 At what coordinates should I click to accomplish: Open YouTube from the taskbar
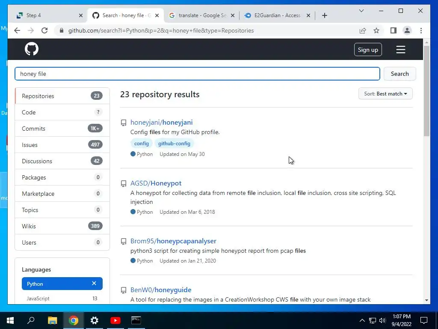pyautogui.click(x=115, y=320)
